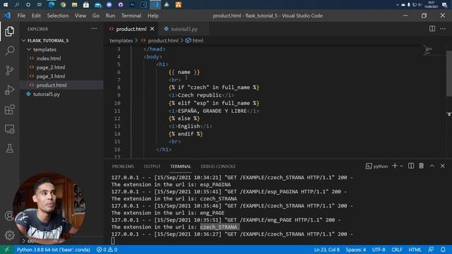The image size is (452, 254).
Task: Click the editor vertical scrollbar
Action: (x=449, y=73)
